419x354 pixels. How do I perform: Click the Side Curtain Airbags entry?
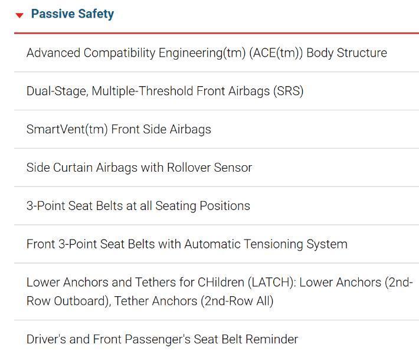point(139,168)
